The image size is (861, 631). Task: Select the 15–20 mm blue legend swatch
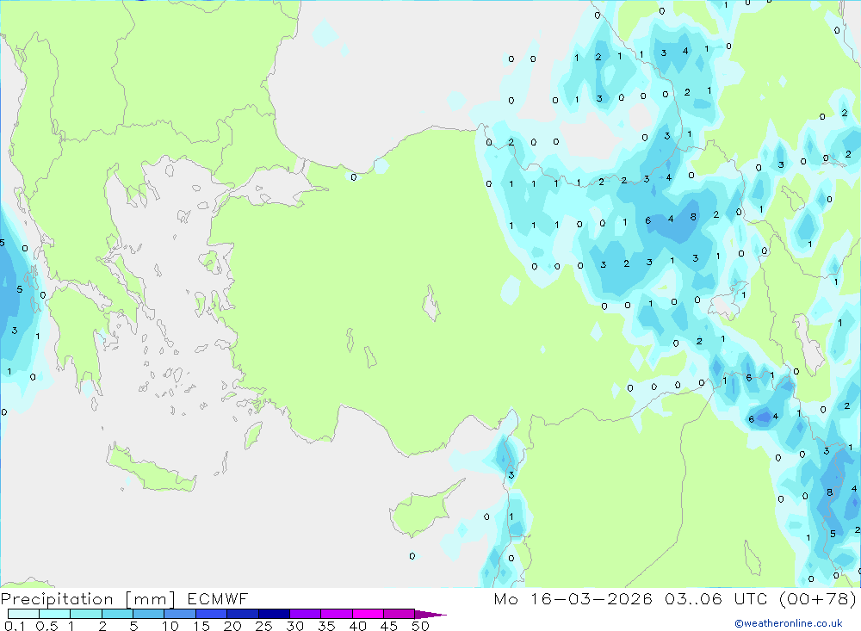tap(212, 614)
